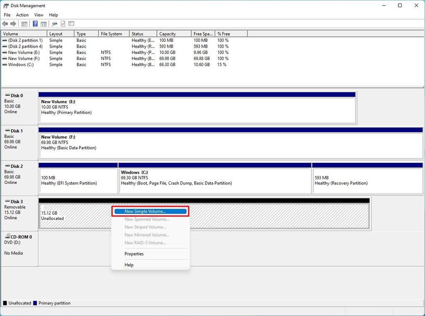
Task: Click the Forward navigation arrow icon
Action: [x=12, y=24]
